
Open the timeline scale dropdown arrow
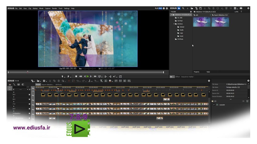tap(28, 89)
